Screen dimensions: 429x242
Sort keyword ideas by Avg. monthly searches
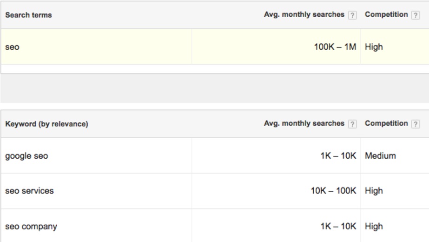pos(304,124)
